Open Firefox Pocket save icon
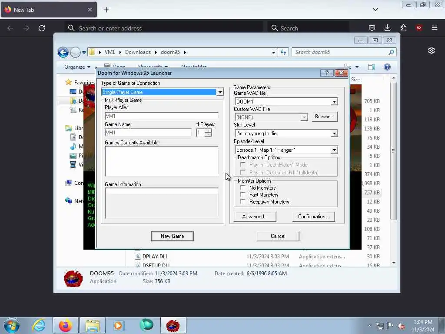This screenshot has height=334, width=445. tap(372, 28)
